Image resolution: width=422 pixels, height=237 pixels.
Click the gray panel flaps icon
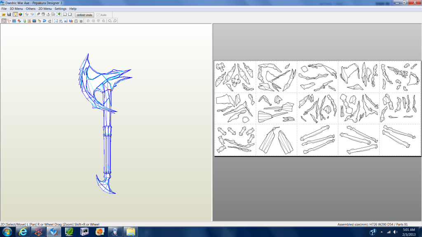click(x=53, y=14)
